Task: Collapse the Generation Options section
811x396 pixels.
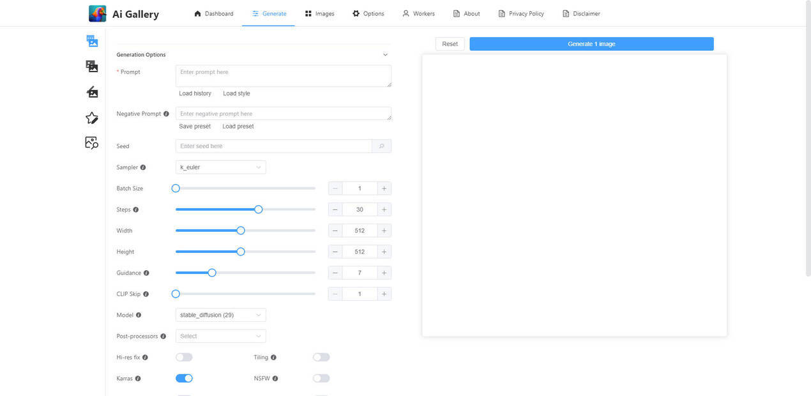Action: tap(385, 55)
